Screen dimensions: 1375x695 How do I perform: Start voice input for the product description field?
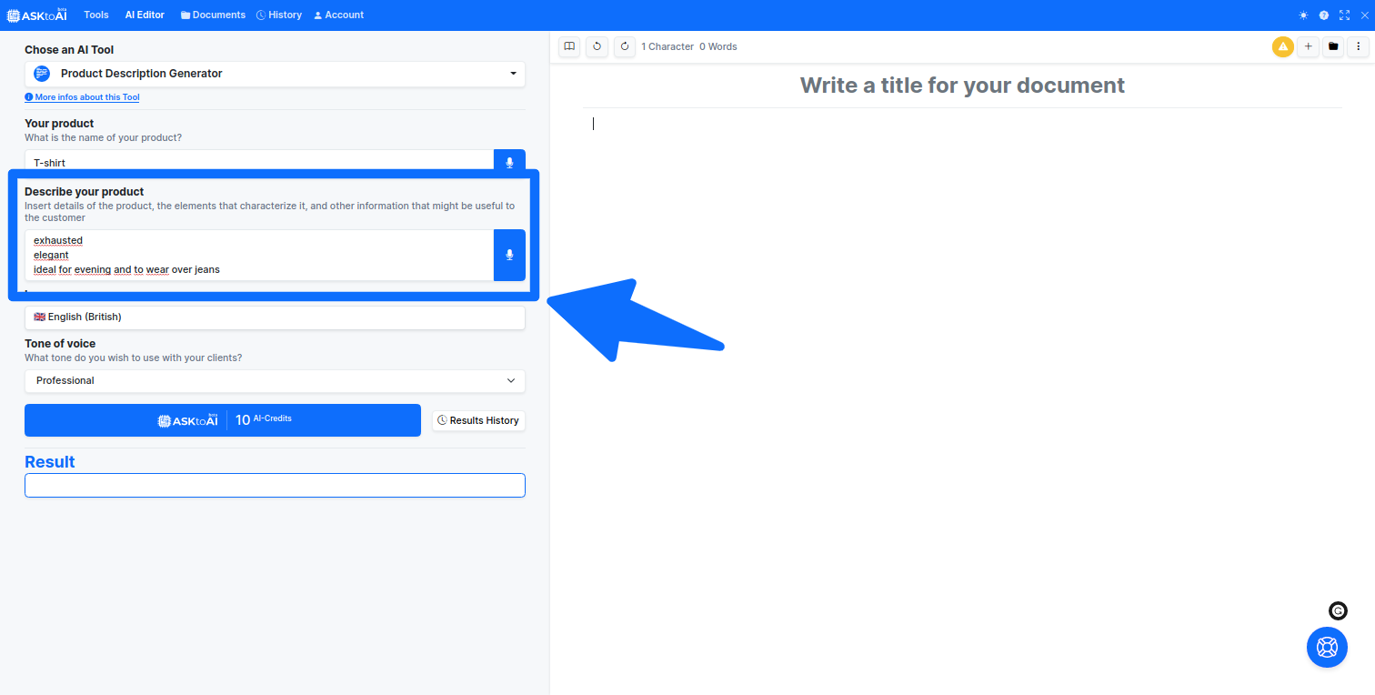pos(509,255)
